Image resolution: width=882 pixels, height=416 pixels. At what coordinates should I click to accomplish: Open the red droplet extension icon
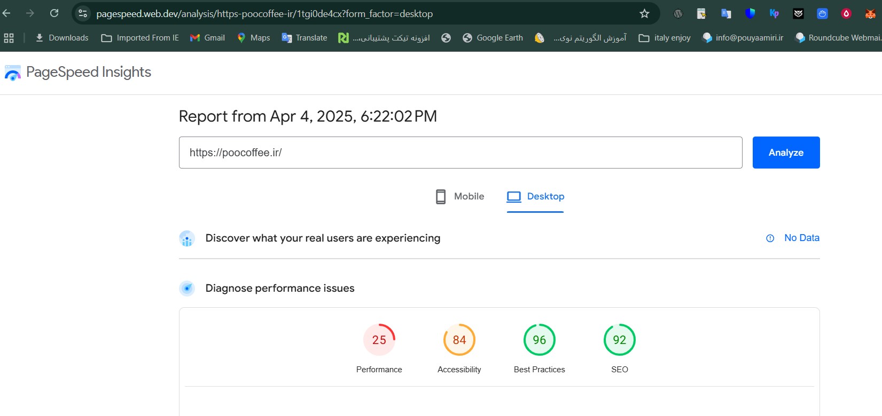tap(846, 14)
